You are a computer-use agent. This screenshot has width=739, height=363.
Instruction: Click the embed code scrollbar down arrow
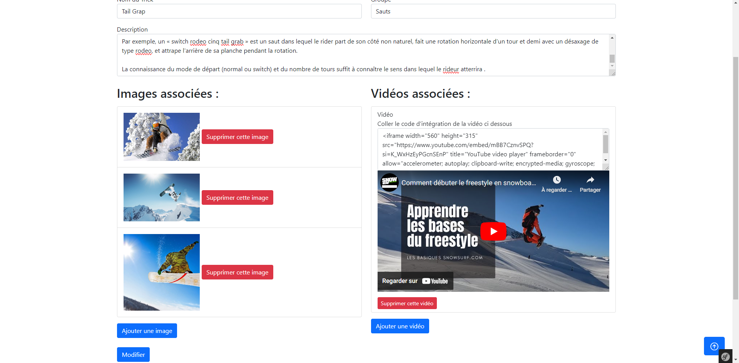click(x=605, y=160)
